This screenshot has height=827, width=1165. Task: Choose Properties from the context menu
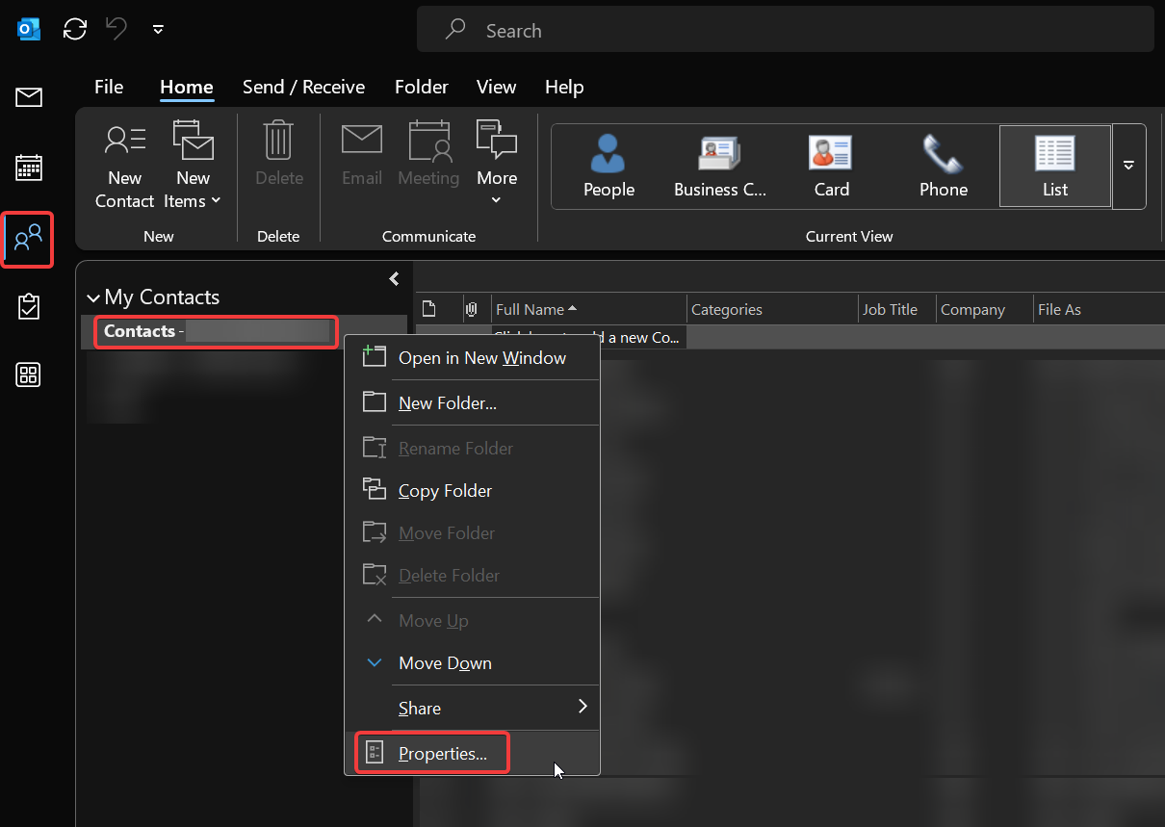click(443, 754)
